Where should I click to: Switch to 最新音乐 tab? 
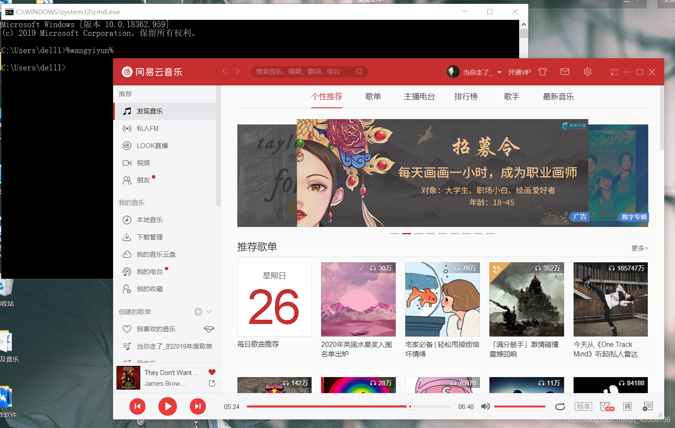(x=558, y=97)
